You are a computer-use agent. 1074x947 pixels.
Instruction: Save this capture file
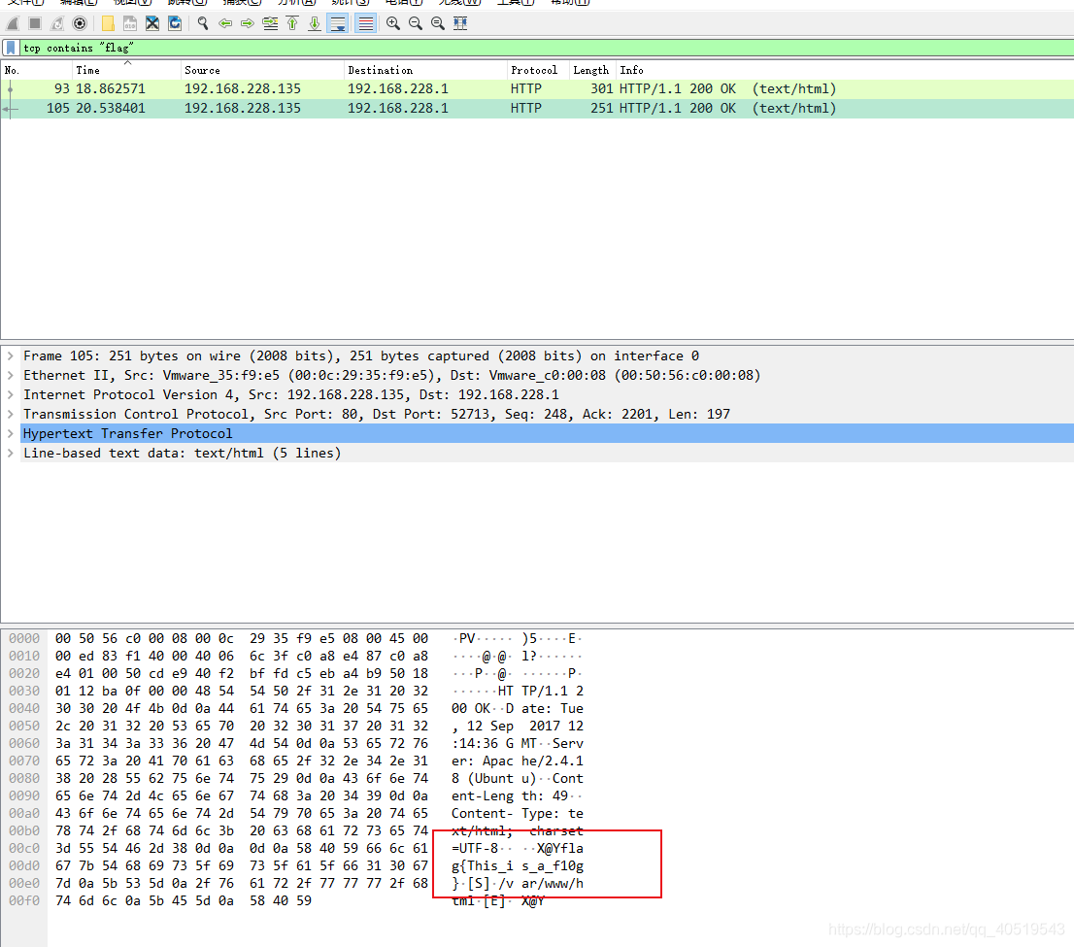click(130, 24)
